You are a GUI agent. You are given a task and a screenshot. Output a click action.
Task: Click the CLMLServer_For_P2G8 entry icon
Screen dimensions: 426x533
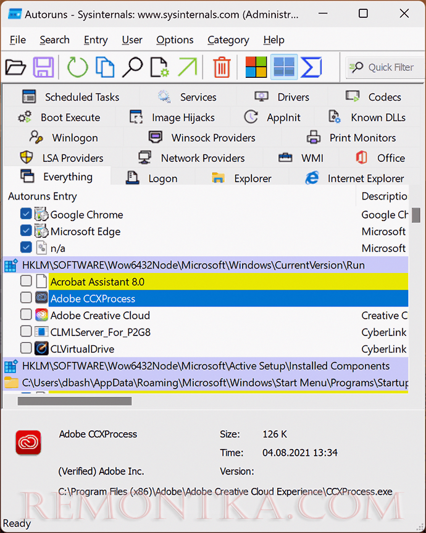tap(41, 332)
